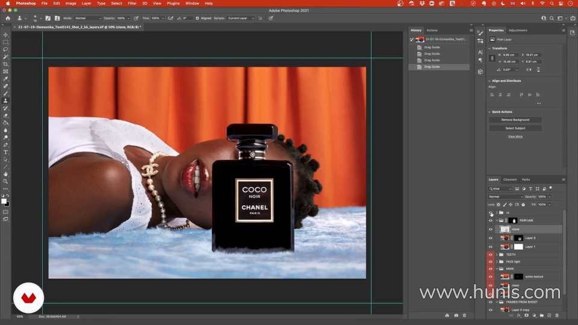
Task: Toggle the Aligned checkbox
Action: pos(197,18)
